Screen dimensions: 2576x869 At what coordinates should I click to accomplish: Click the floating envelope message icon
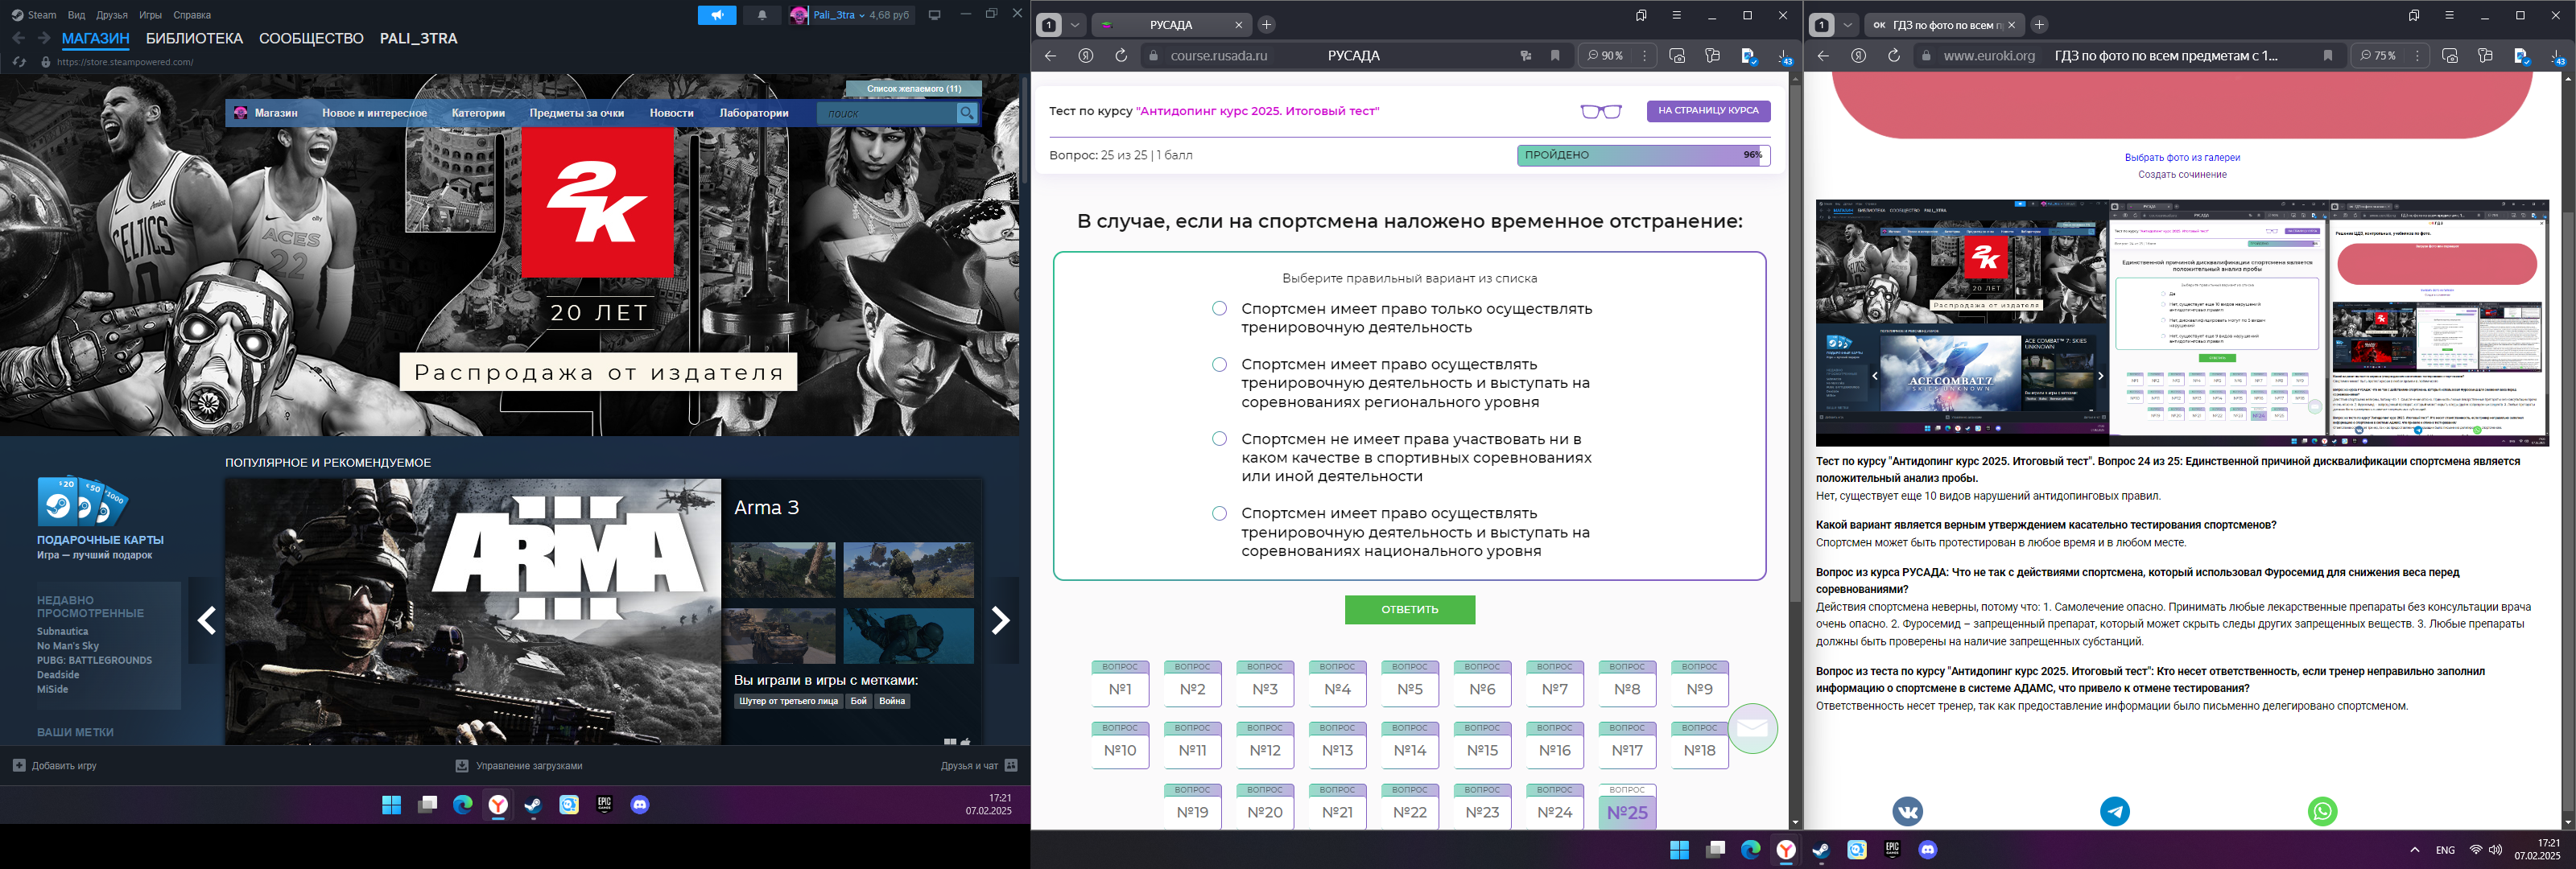(x=1752, y=729)
